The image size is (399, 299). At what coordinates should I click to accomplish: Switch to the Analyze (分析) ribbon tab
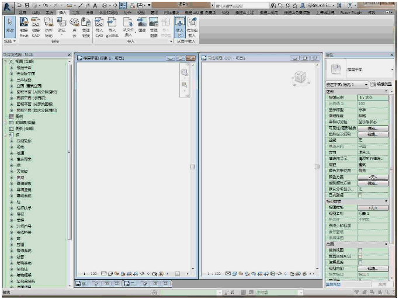[89, 12]
